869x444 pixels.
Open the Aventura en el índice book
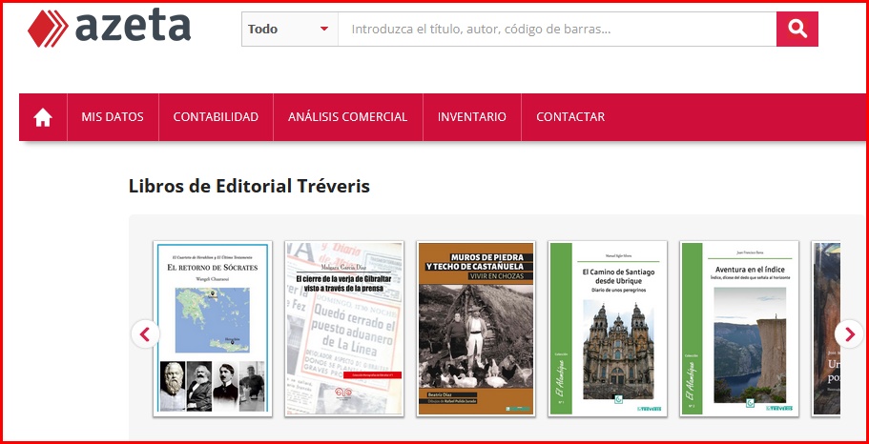(739, 329)
